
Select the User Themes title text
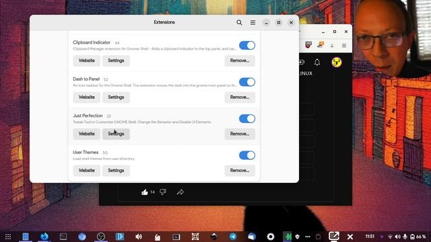pos(86,153)
